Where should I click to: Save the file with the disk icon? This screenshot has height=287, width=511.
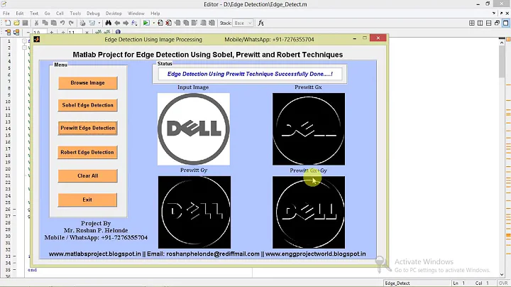point(25,23)
